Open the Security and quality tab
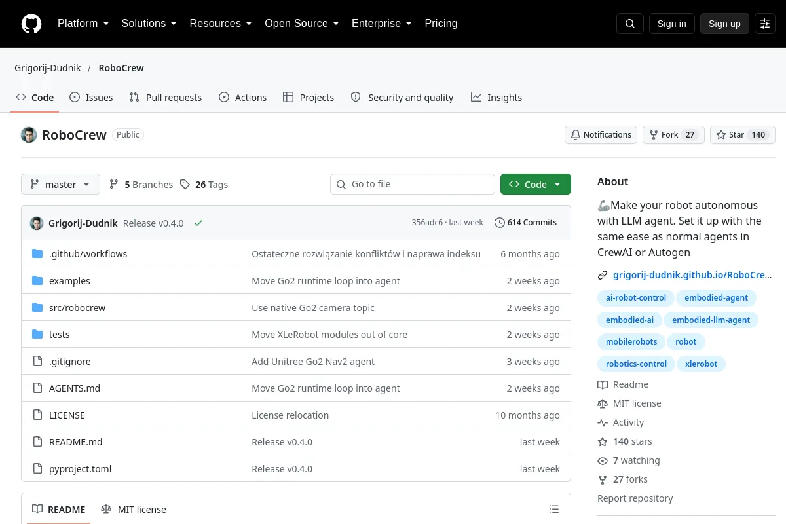786x524 pixels. pyautogui.click(x=402, y=98)
